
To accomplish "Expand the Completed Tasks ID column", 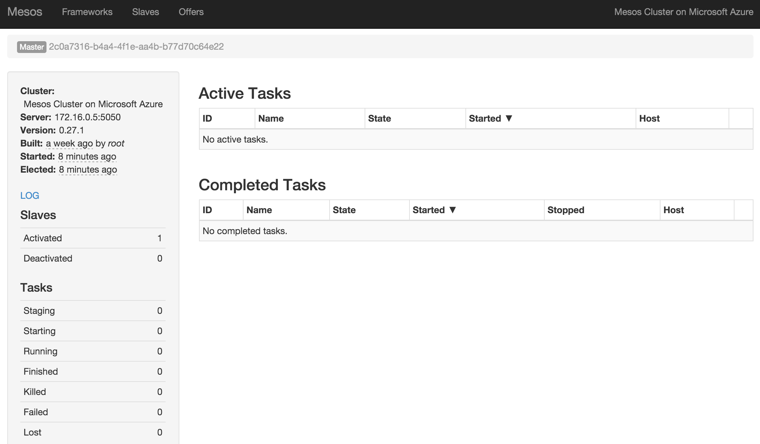I will 241,210.
